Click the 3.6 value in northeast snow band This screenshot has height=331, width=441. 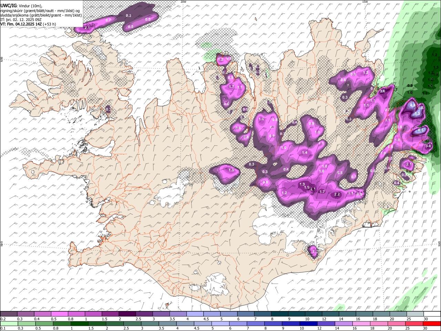tap(382, 91)
